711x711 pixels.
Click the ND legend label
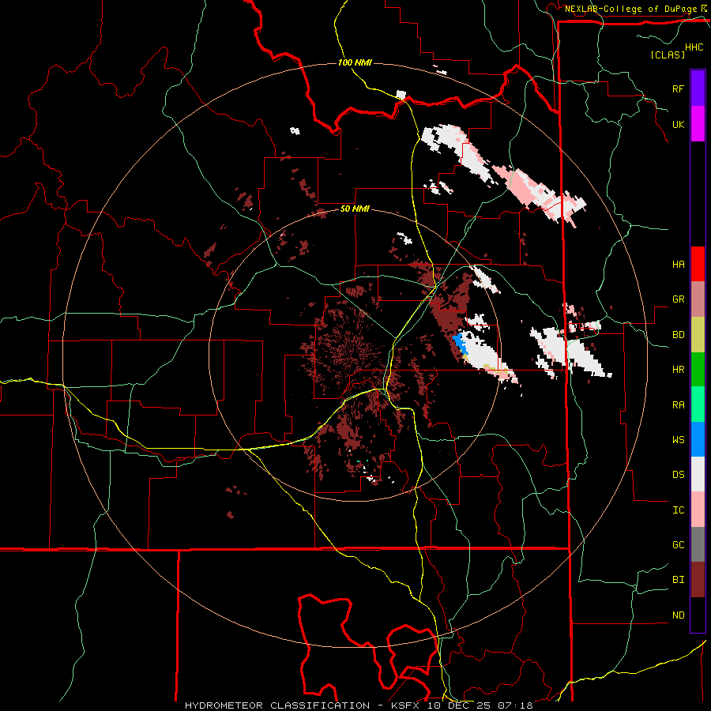[678, 615]
